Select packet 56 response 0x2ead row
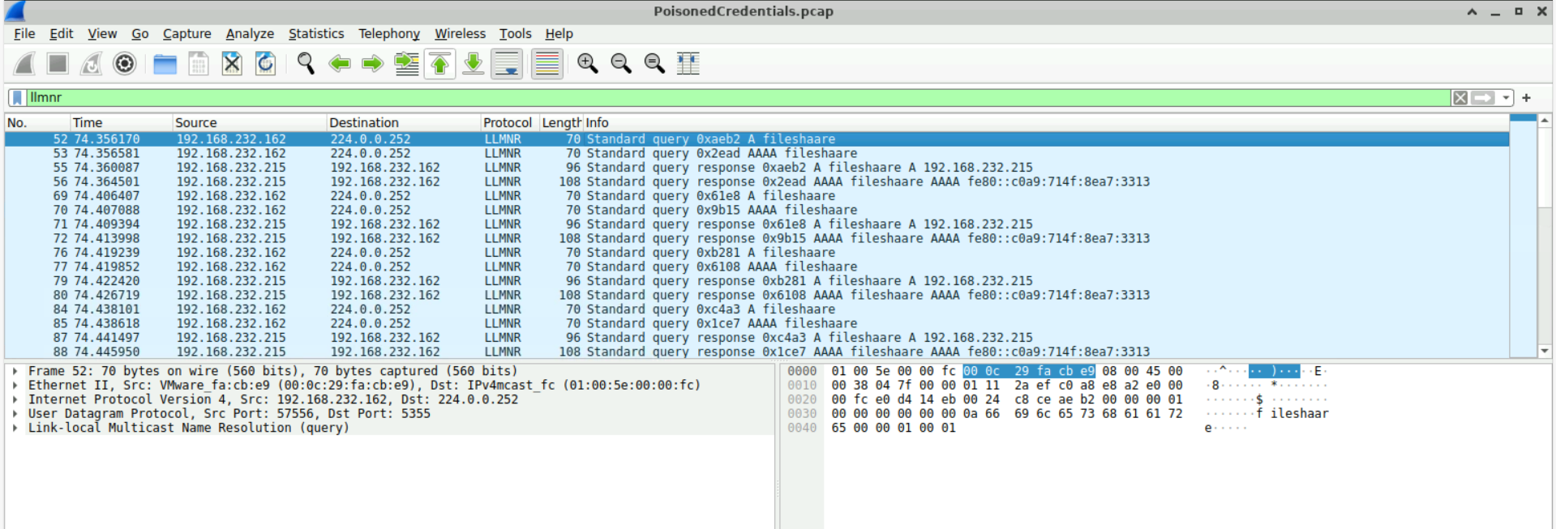This screenshot has width=1556, height=529. tap(757, 181)
